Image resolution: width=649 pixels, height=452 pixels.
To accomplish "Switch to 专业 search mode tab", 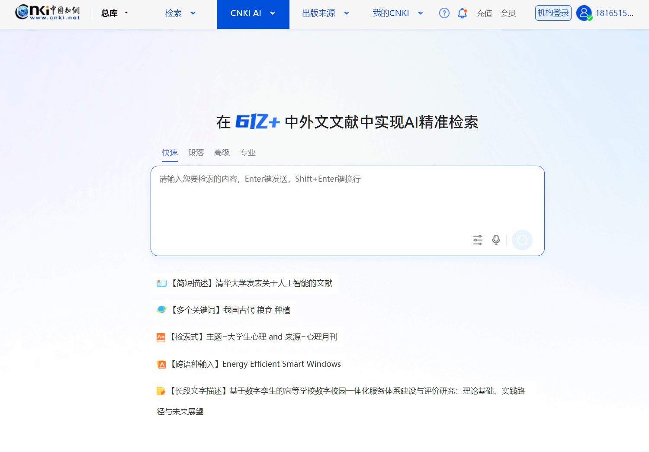I will (247, 153).
